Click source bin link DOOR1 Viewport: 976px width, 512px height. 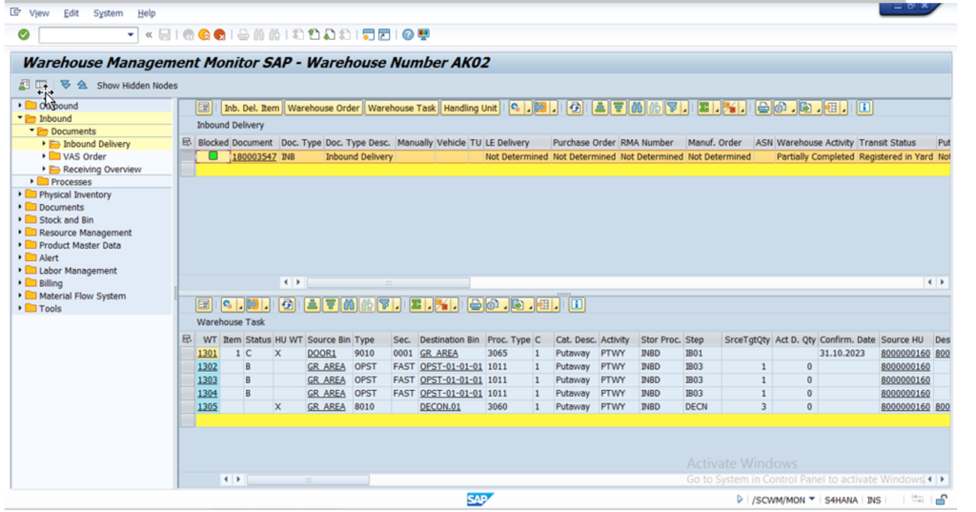point(321,353)
